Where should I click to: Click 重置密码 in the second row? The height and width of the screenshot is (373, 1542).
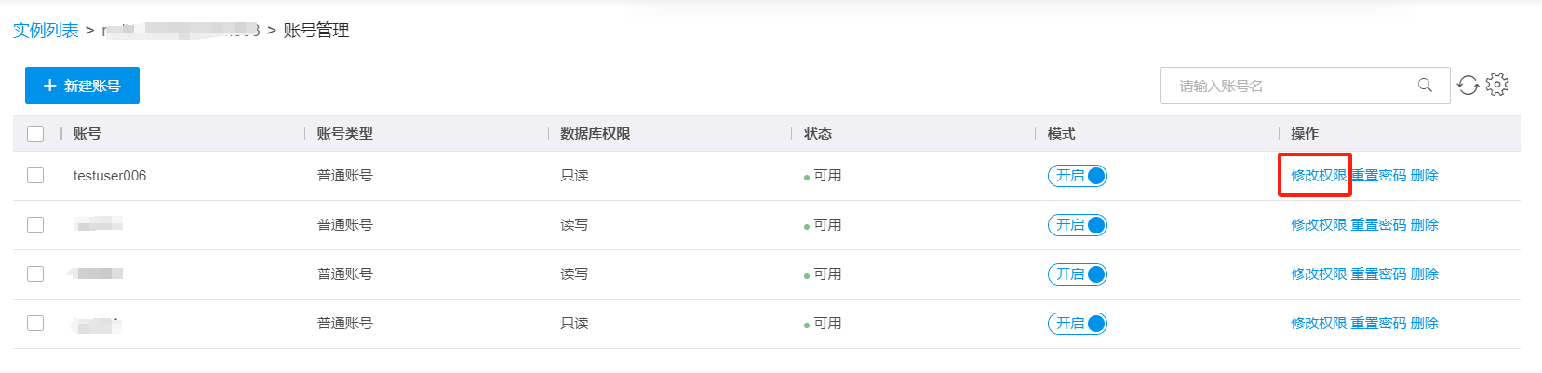(x=1378, y=225)
